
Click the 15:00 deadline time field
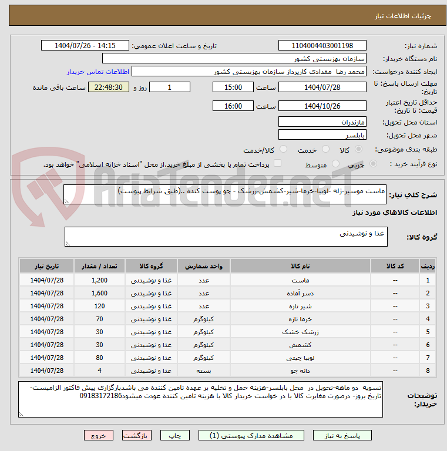pyautogui.click(x=233, y=87)
